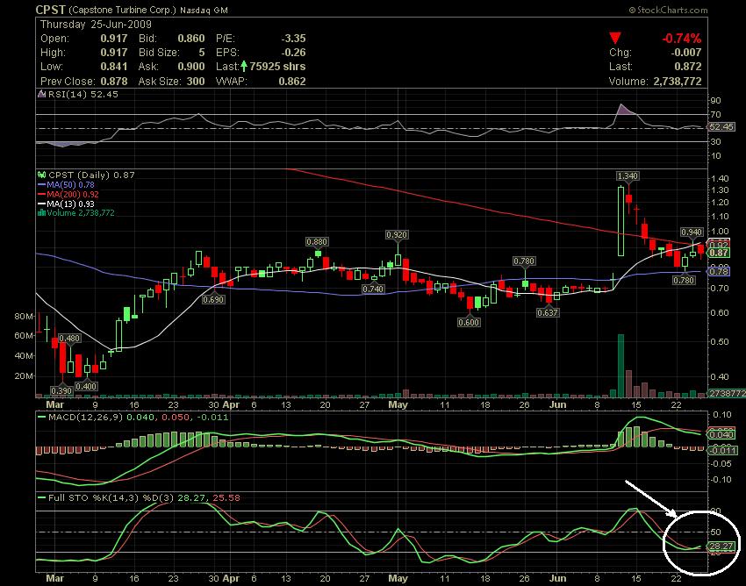Click the VWAP value 0.862

point(292,82)
